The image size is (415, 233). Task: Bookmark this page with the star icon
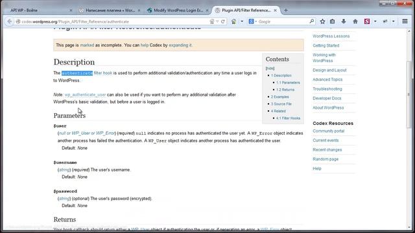(x=322, y=21)
